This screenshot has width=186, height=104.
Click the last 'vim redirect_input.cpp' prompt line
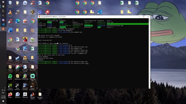pos(79,63)
